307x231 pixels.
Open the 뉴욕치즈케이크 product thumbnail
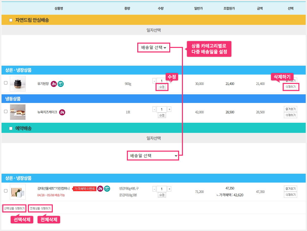18,112
